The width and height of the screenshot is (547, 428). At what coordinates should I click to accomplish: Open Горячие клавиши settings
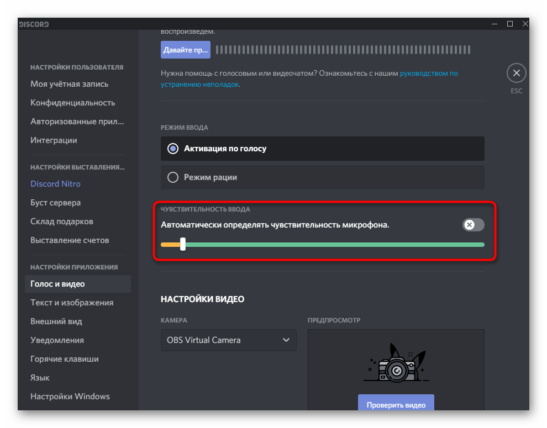point(65,359)
